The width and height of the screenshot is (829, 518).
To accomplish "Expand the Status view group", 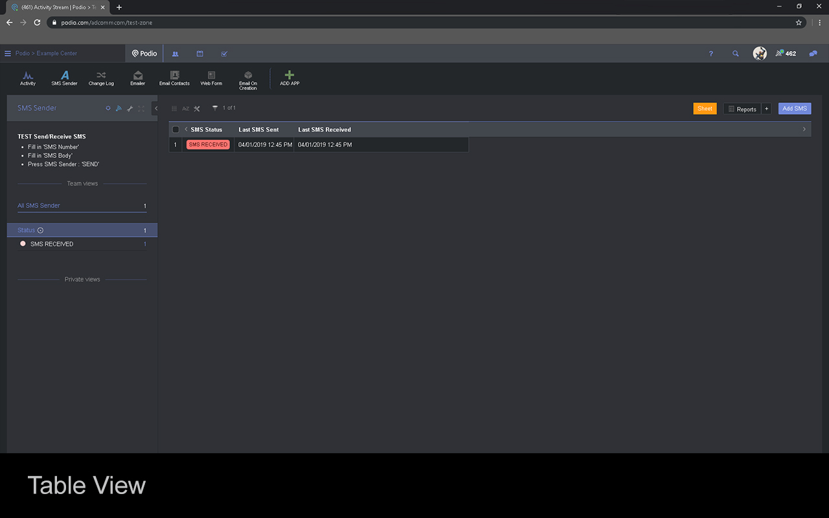I will (82, 230).
